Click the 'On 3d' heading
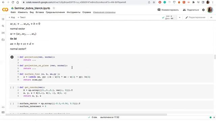This screenshot has height=121, width=216. [13, 39]
